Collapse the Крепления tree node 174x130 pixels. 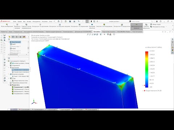9,68
